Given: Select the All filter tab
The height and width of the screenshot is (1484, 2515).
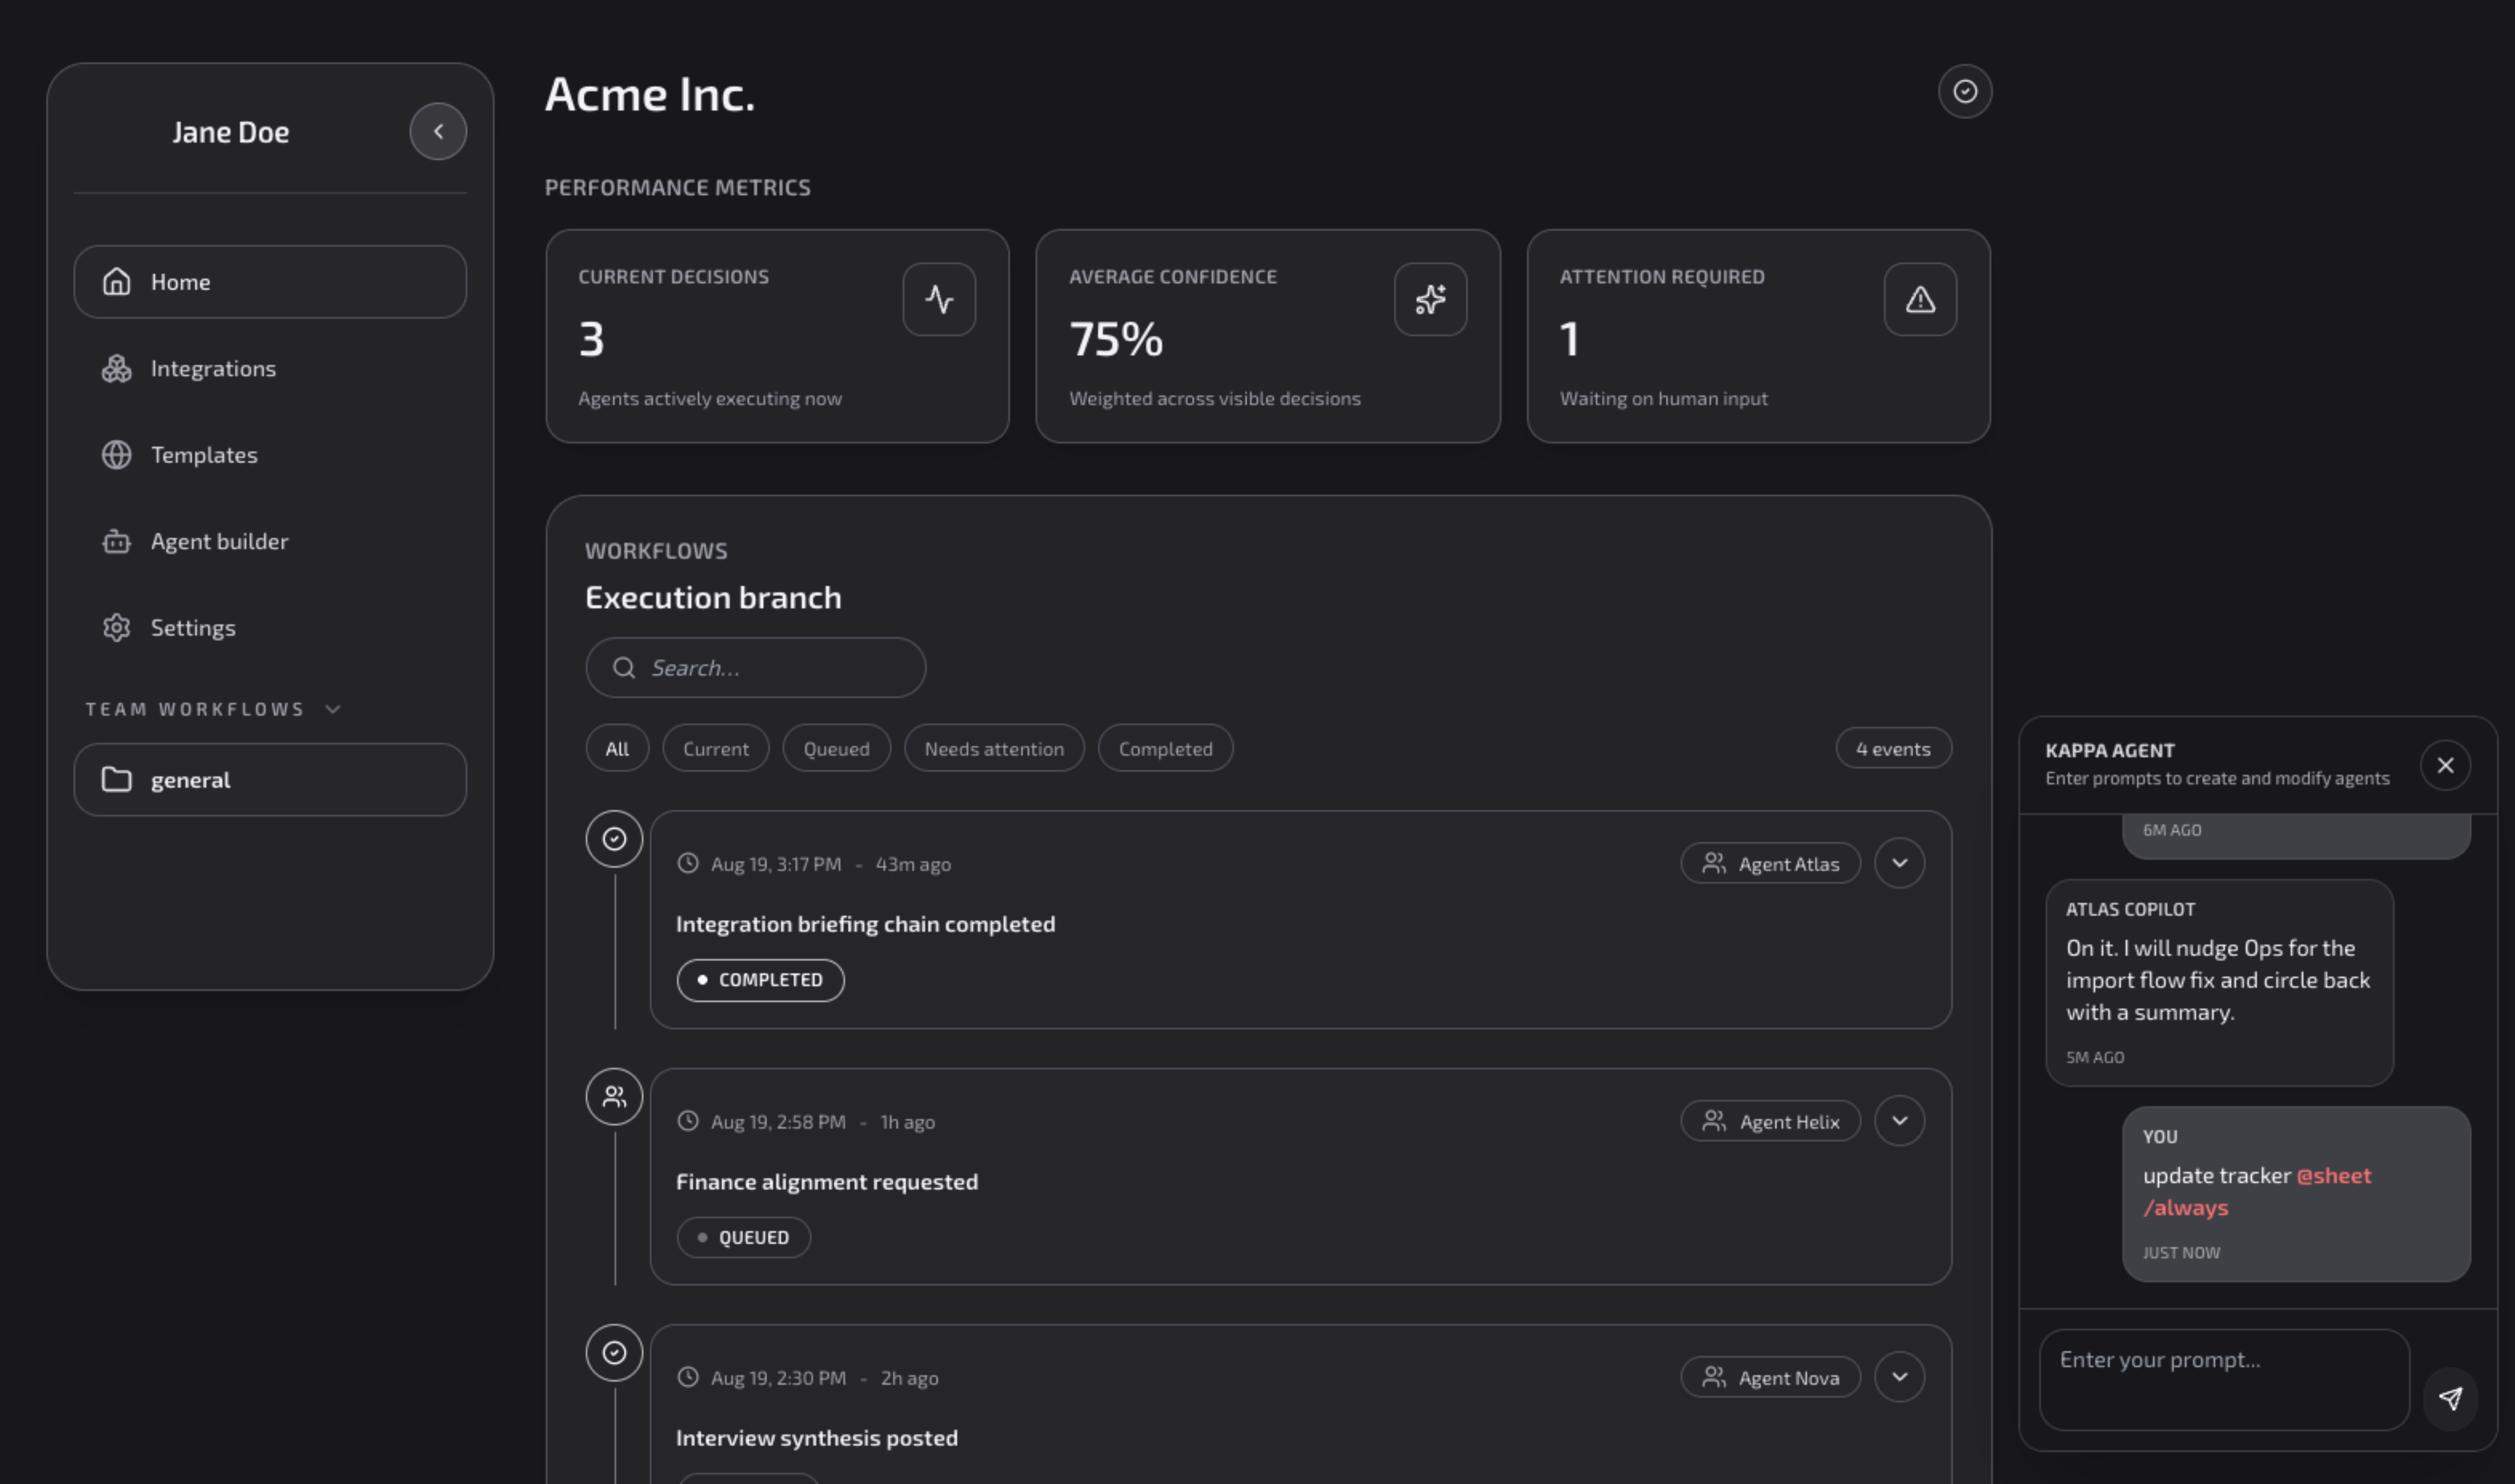Looking at the screenshot, I should 616,748.
